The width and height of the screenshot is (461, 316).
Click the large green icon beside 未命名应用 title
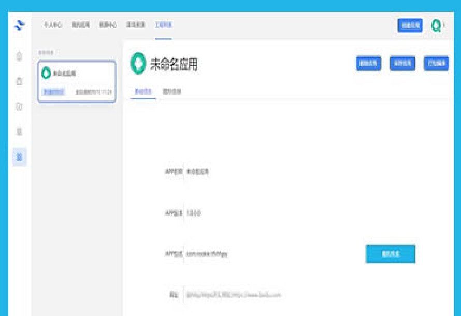pyautogui.click(x=138, y=64)
